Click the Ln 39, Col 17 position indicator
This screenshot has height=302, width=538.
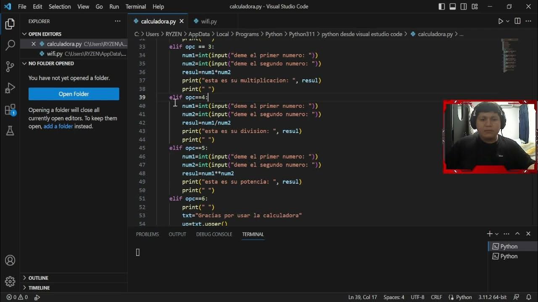click(362, 297)
